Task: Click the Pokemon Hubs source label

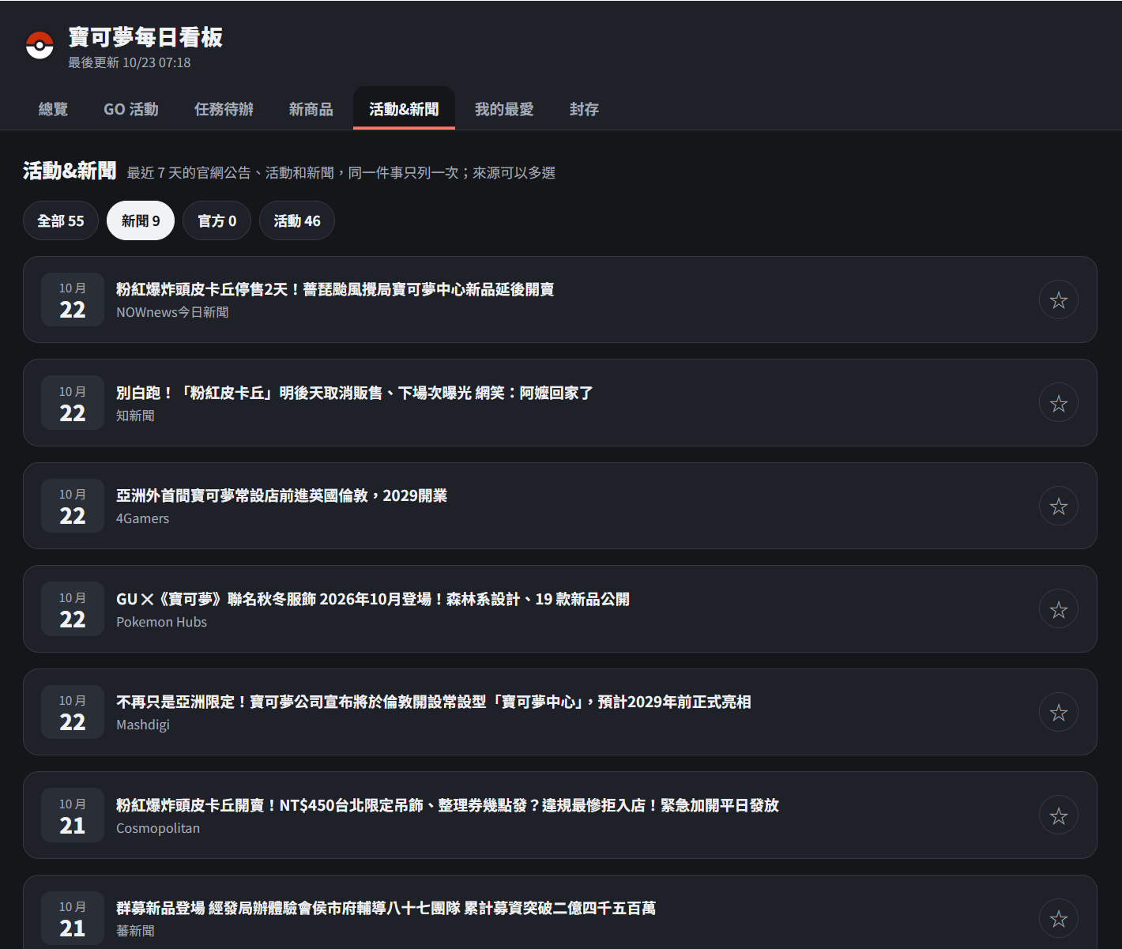Action: tap(162, 622)
